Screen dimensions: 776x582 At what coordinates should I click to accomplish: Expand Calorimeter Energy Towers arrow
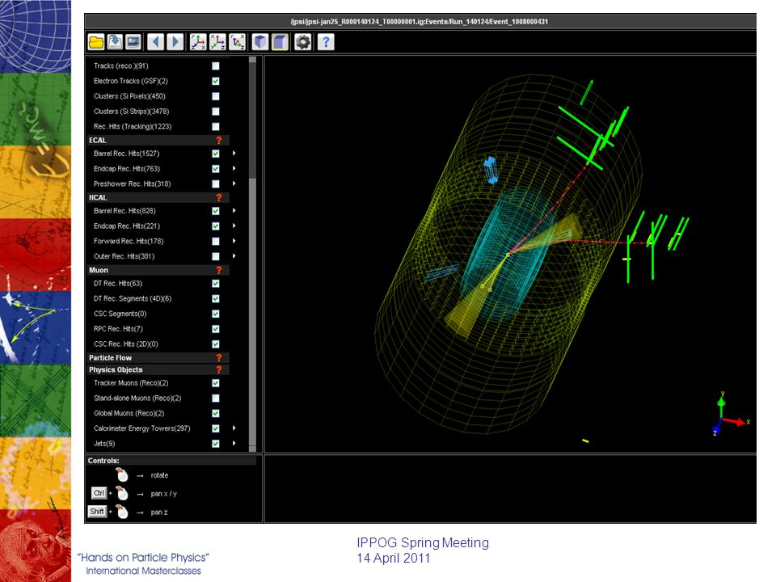[234, 428]
